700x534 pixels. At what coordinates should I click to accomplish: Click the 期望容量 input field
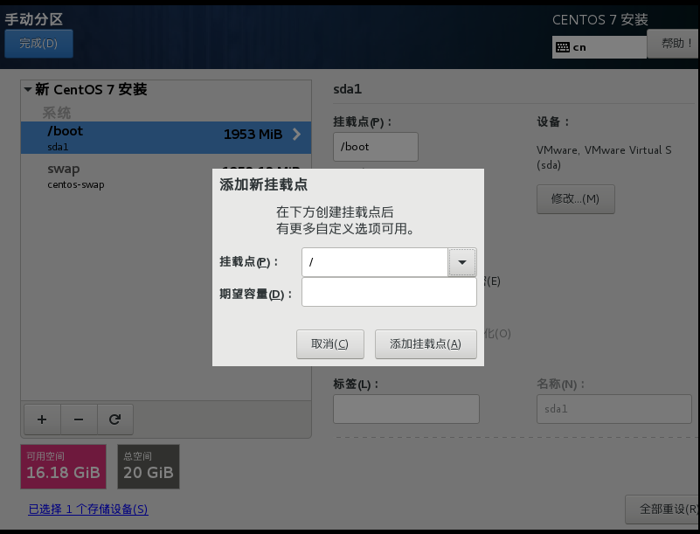[x=388, y=291]
